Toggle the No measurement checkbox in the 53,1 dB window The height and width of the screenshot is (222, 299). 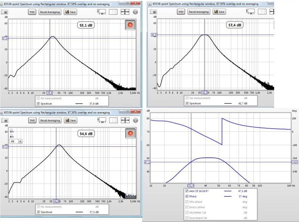tap(38, 98)
